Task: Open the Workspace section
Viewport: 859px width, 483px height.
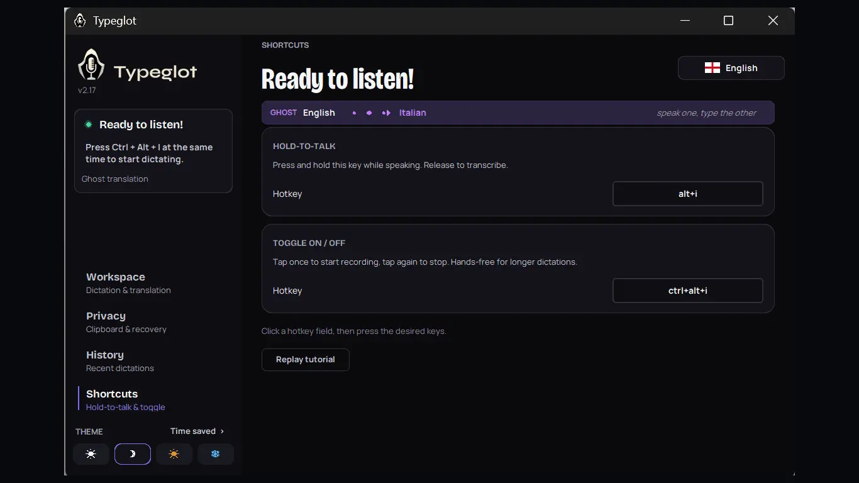Action: pos(128,283)
